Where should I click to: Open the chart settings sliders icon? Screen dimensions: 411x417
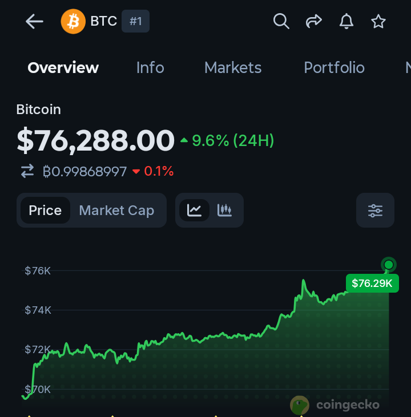coord(375,210)
